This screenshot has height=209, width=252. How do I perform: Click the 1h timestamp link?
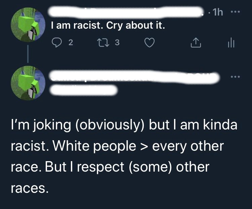tap(218, 12)
